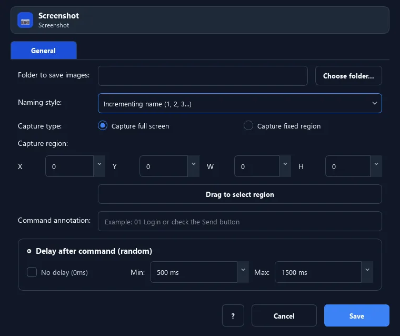The width and height of the screenshot is (400, 336).
Task: Click the Screenshot camera icon in header
Action: click(25, 20)
